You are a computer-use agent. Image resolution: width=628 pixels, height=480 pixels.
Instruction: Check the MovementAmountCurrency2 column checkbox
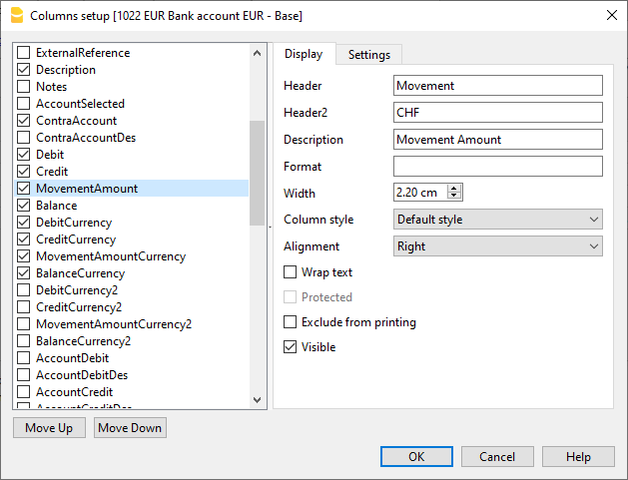click(x=24, y=324)
